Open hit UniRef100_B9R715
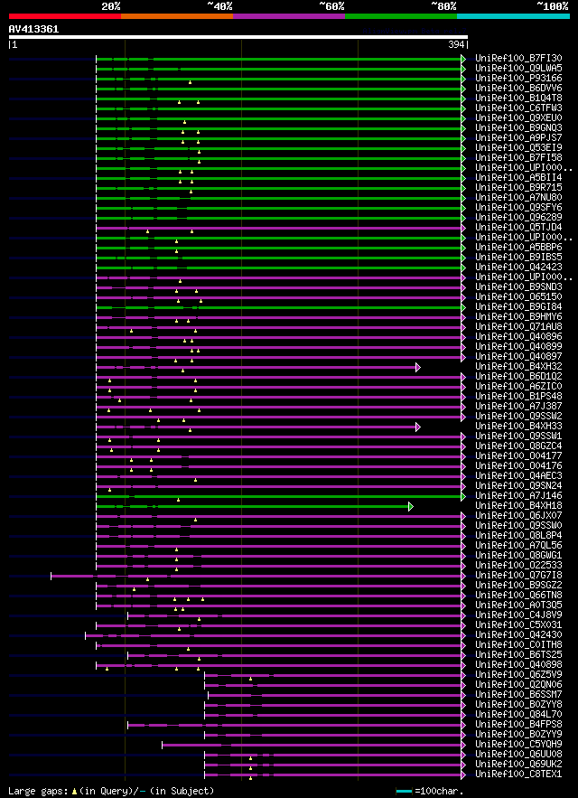578x798 pixels. pyautogui.click(x=518, y=187)
